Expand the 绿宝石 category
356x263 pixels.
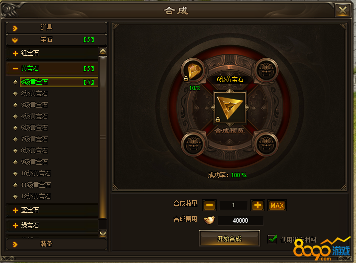52,226
